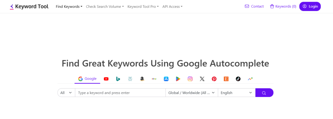Select the Instagram keyword source icon
333x119 pixels.
click(x=190, y=79)
